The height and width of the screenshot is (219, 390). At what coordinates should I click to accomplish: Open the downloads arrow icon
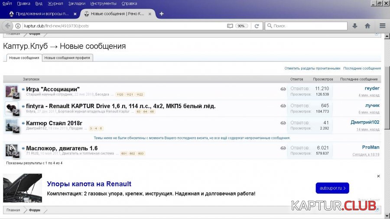pos(354,26)
